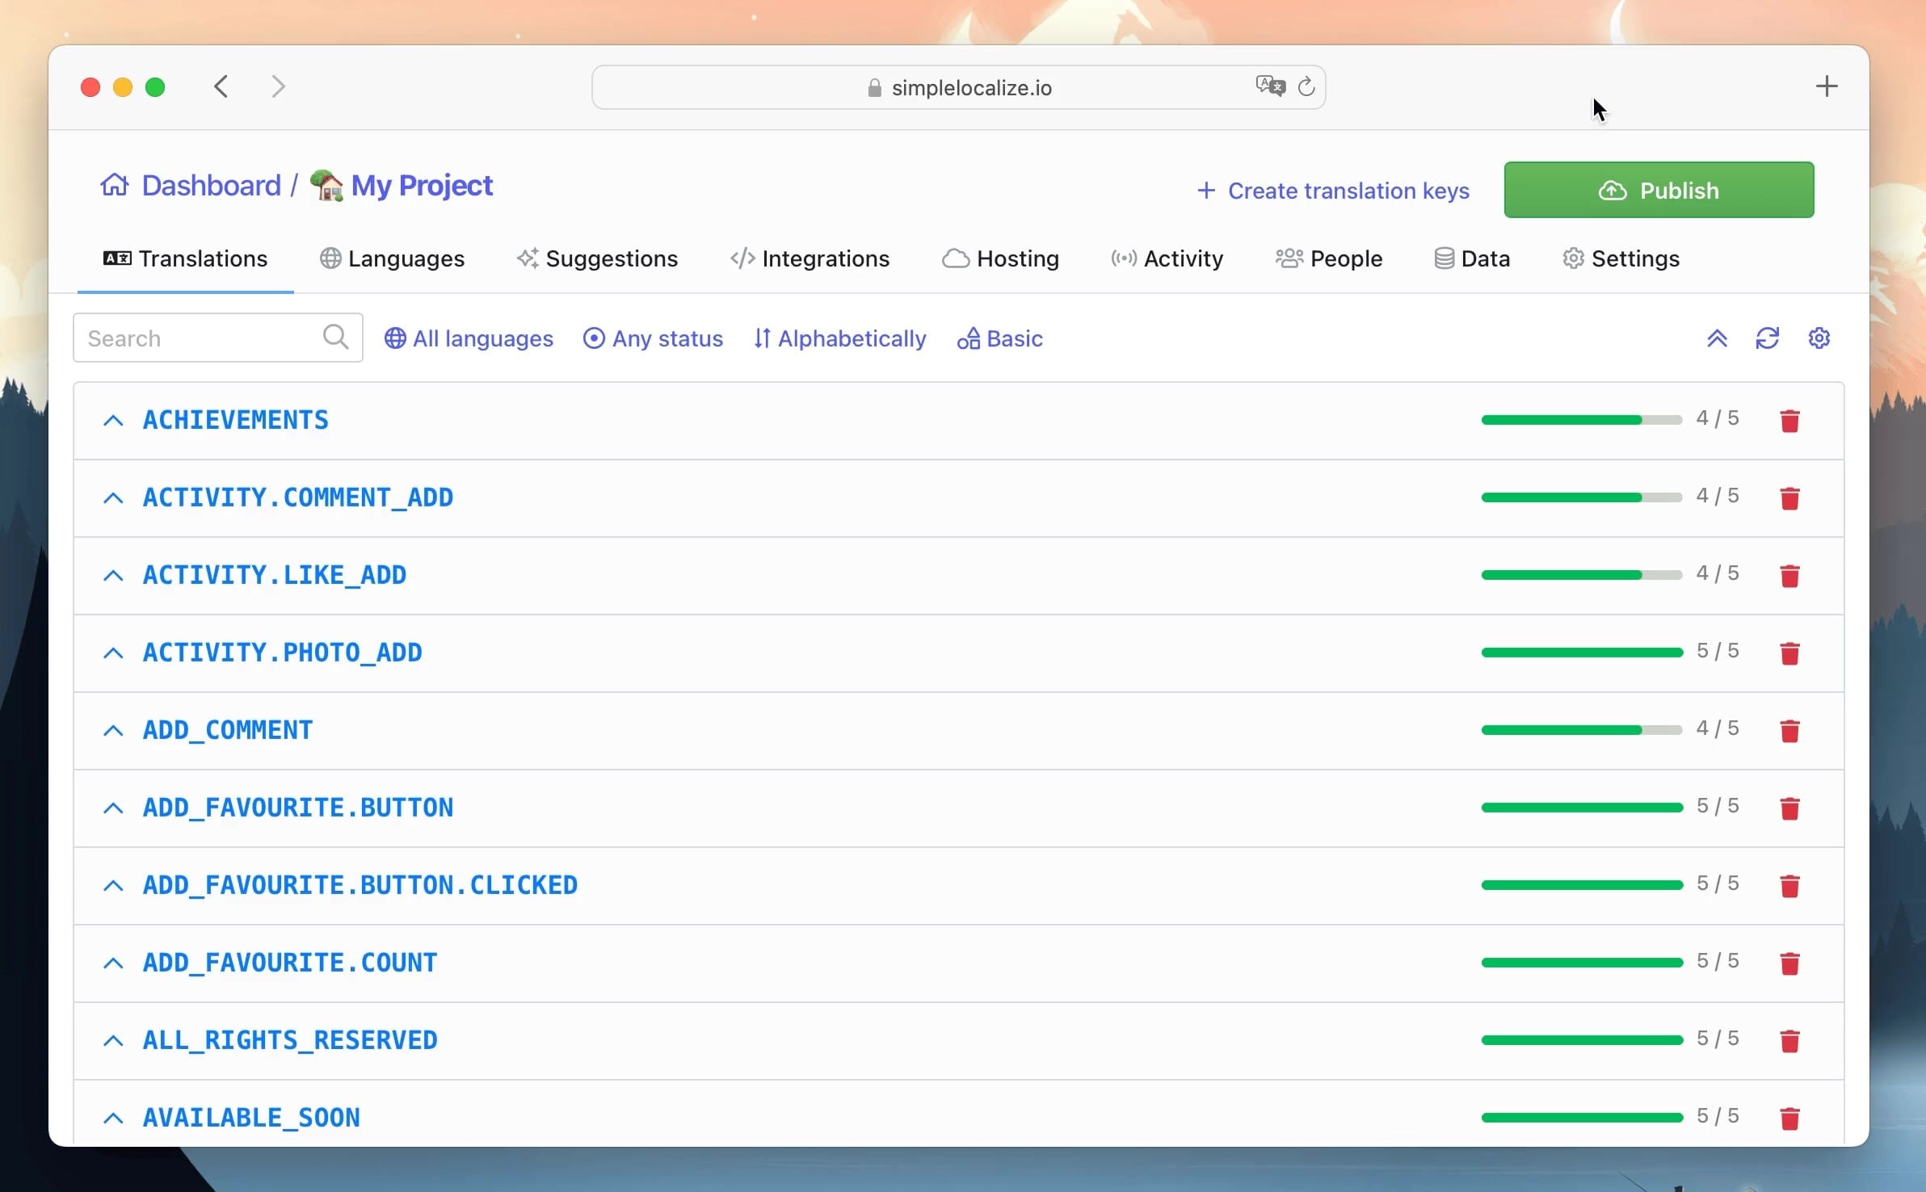This screenshot has height=1192, width=1926.
Task: Collapse the ADD_FAVOURITE.COUNT row
Action: 113,963
